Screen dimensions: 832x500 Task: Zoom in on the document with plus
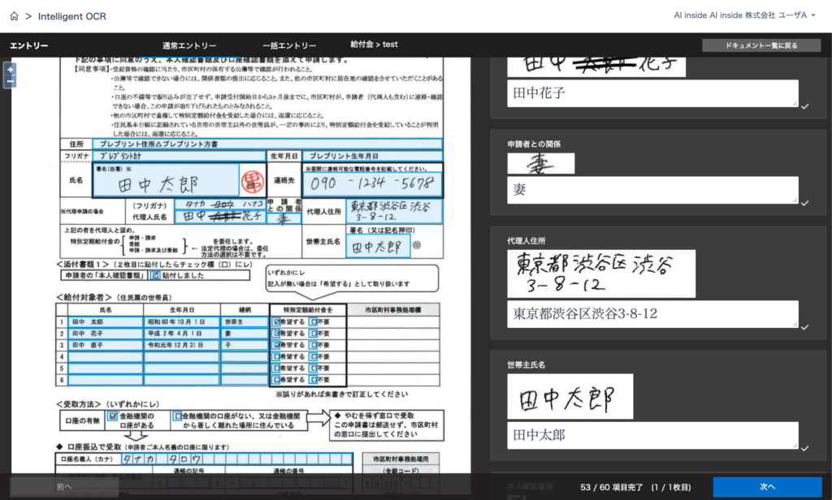10,70
